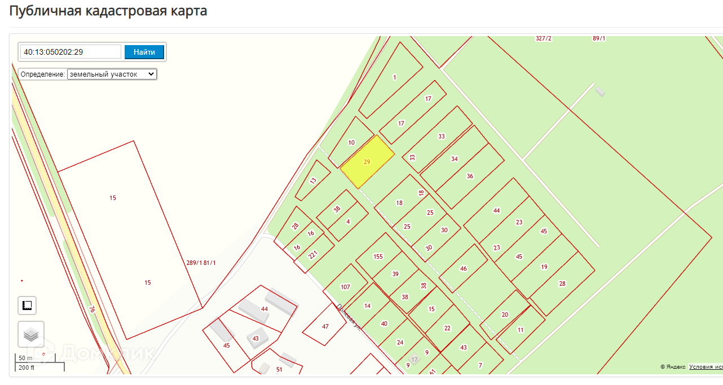Select parcel 39 on the map
Image resolution: width=723 pixels, height=385 pixels.
point(395,274)
